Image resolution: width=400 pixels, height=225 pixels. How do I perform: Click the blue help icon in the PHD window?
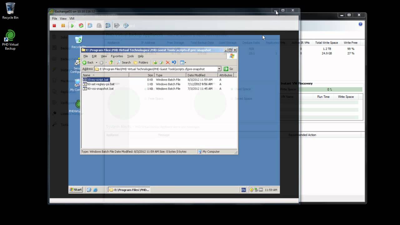(360, 24)
